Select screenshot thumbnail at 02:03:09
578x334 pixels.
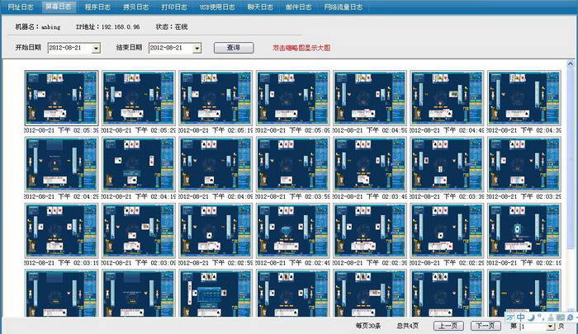tap(139, 231)
